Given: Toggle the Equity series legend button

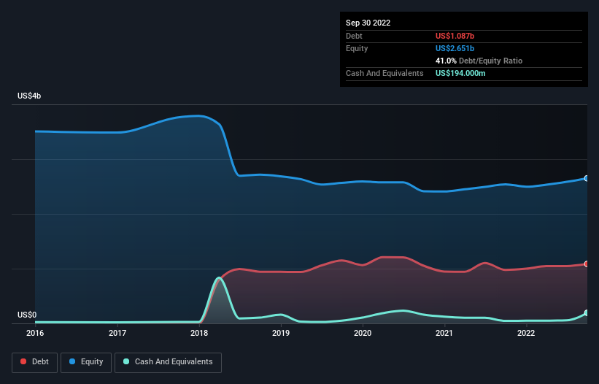Looking at the screenshot, I should coord(86,362).
